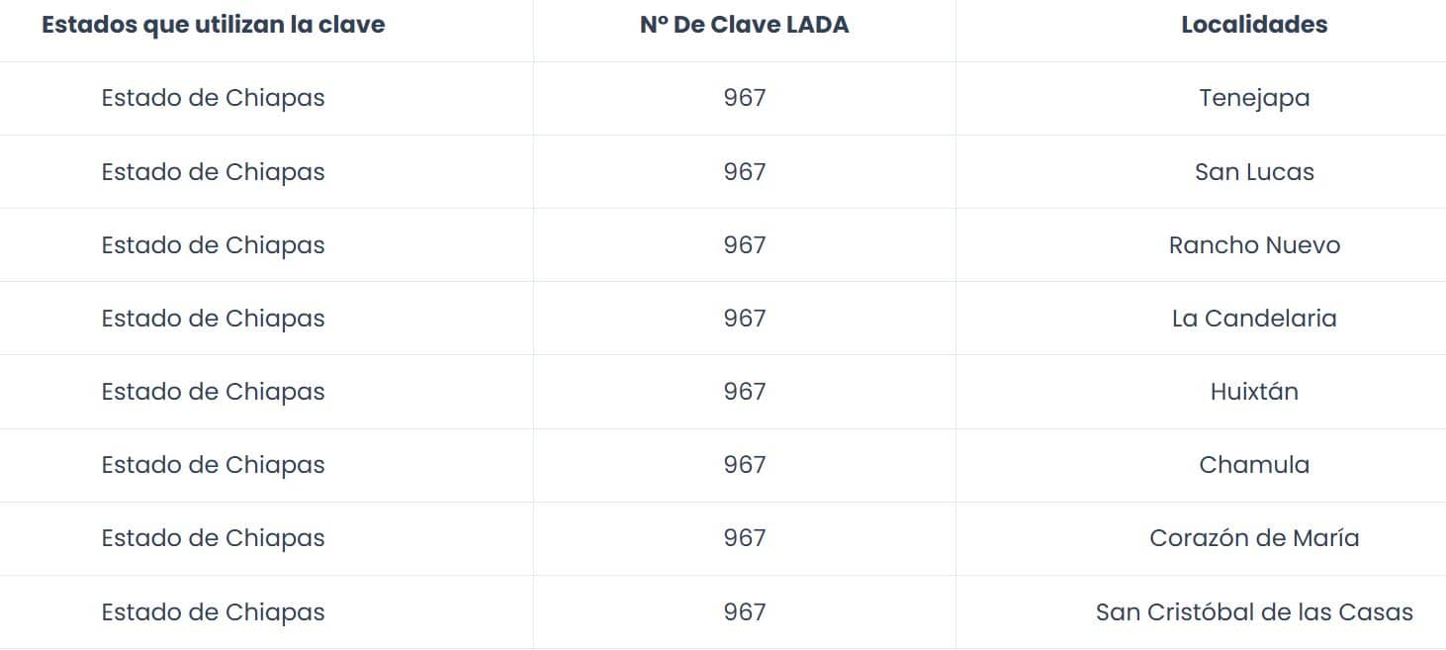Click the San Lucas locality cell
The image size is (1446, 650).
pos(1254,171)
